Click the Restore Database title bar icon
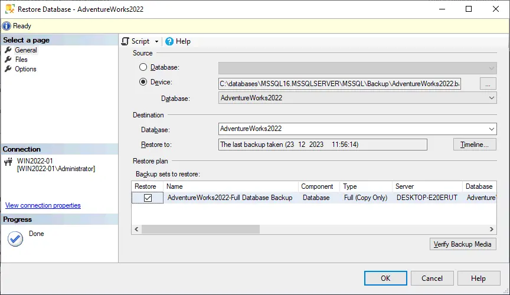 point(10,9)
